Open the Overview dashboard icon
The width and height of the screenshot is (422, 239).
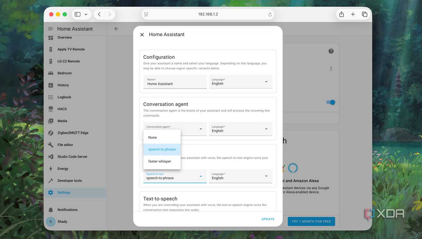(x=51, y=38)
